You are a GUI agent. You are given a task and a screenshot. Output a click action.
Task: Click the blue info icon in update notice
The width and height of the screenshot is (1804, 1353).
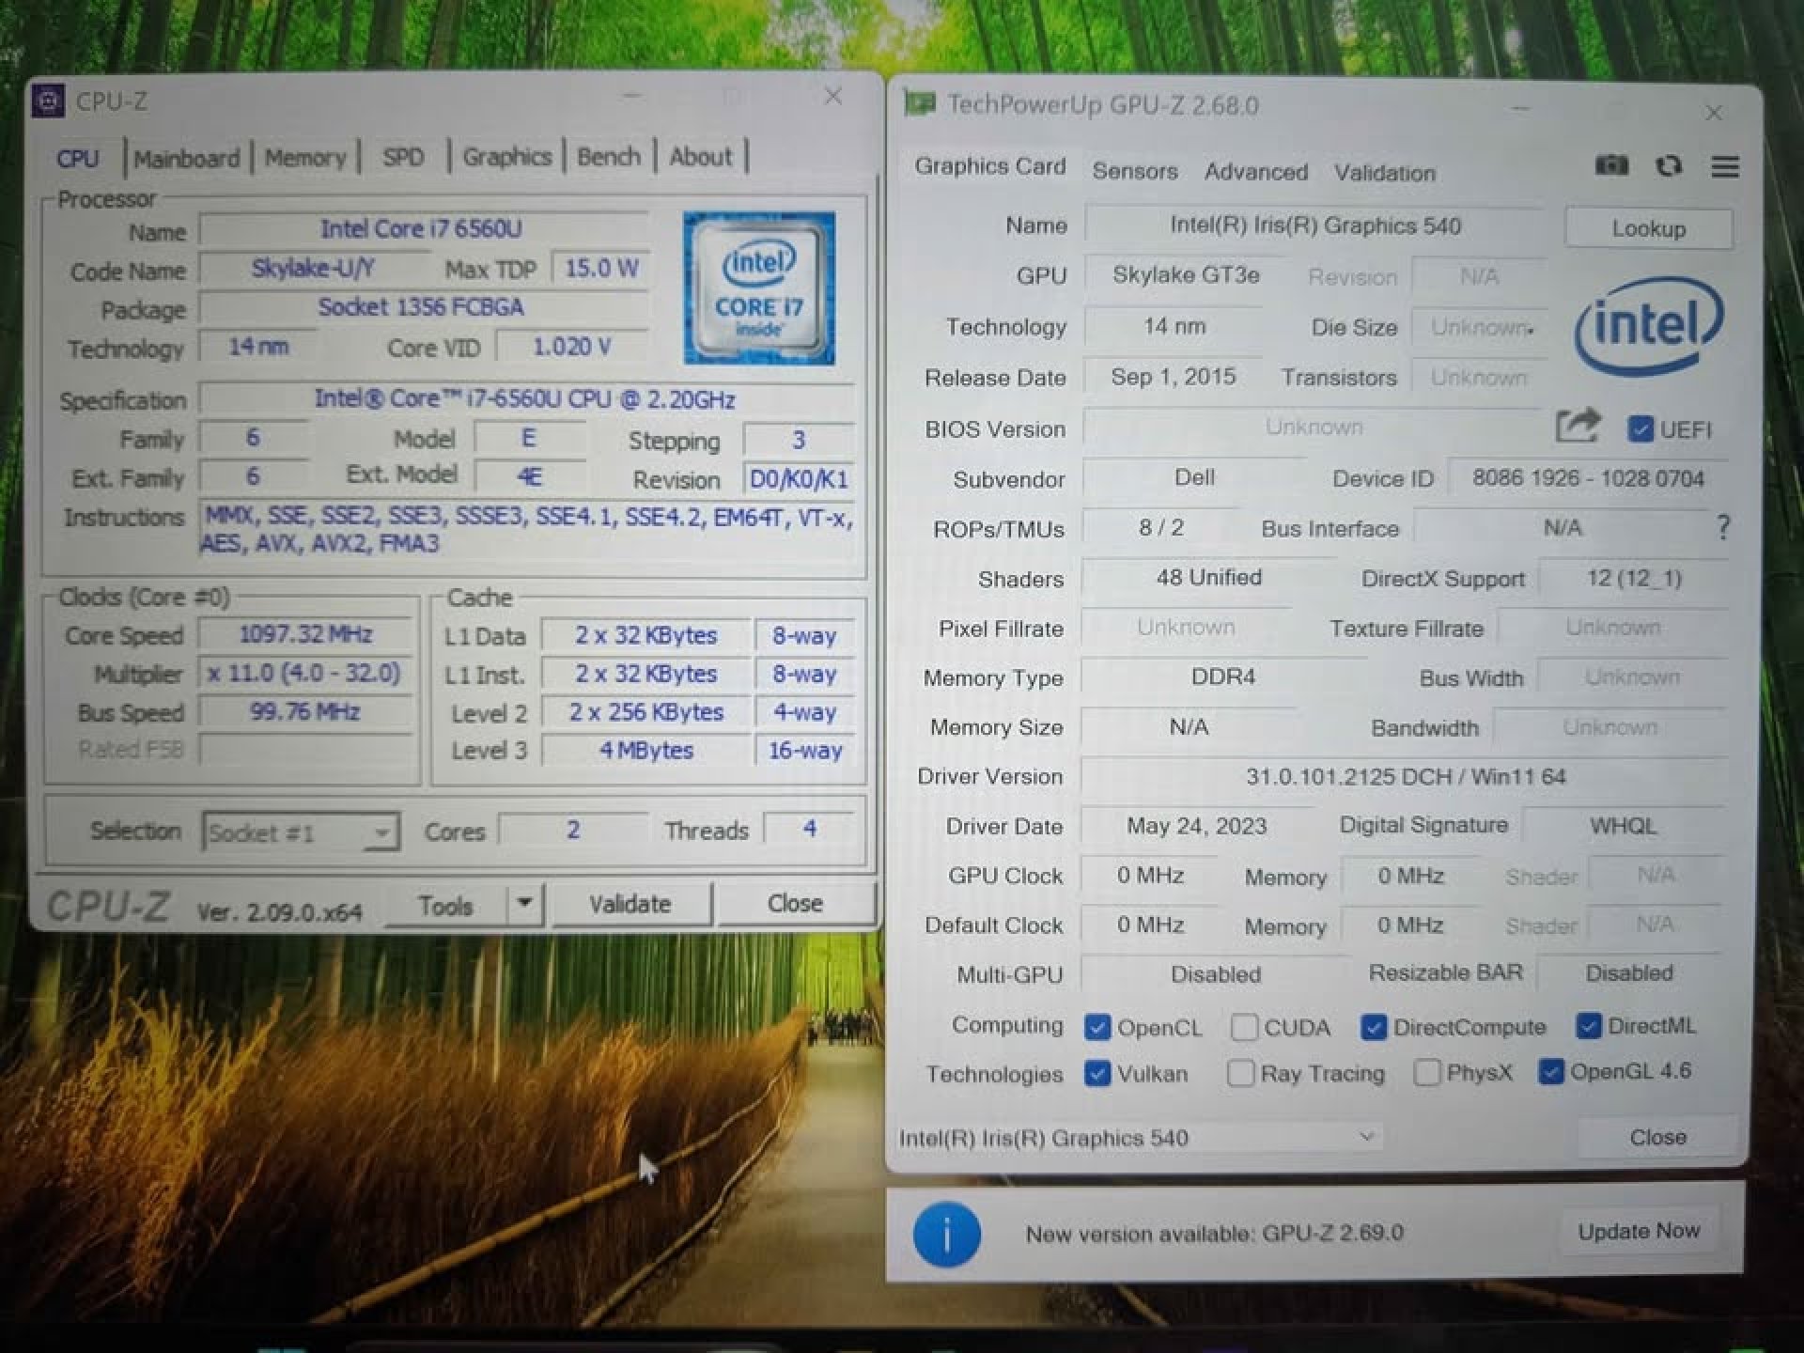tap(947, 1234)
